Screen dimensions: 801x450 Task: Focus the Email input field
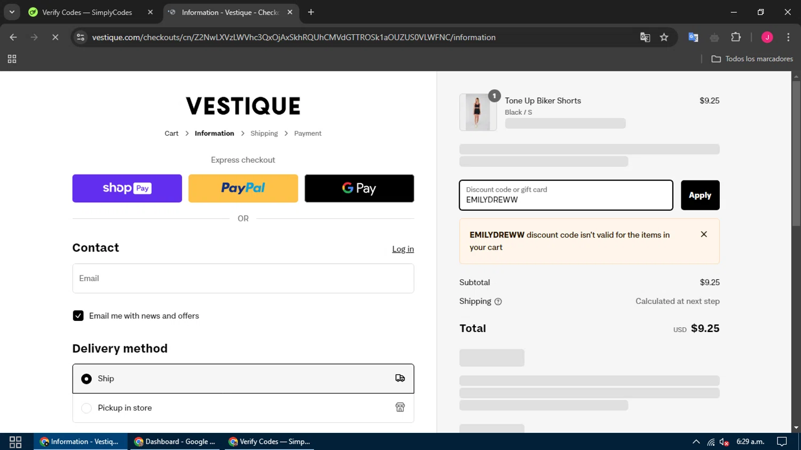[x=243, y=278]
